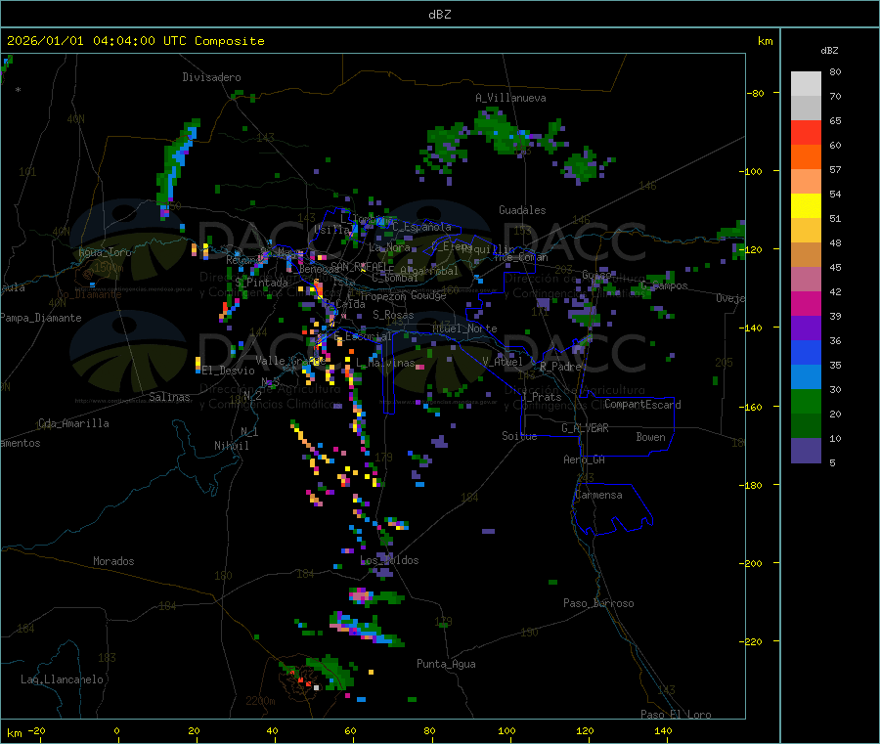This screenshot has width=880, height=744.
Task: Select the green 20-30 dBZ swatch
Action: pos(806,401)
